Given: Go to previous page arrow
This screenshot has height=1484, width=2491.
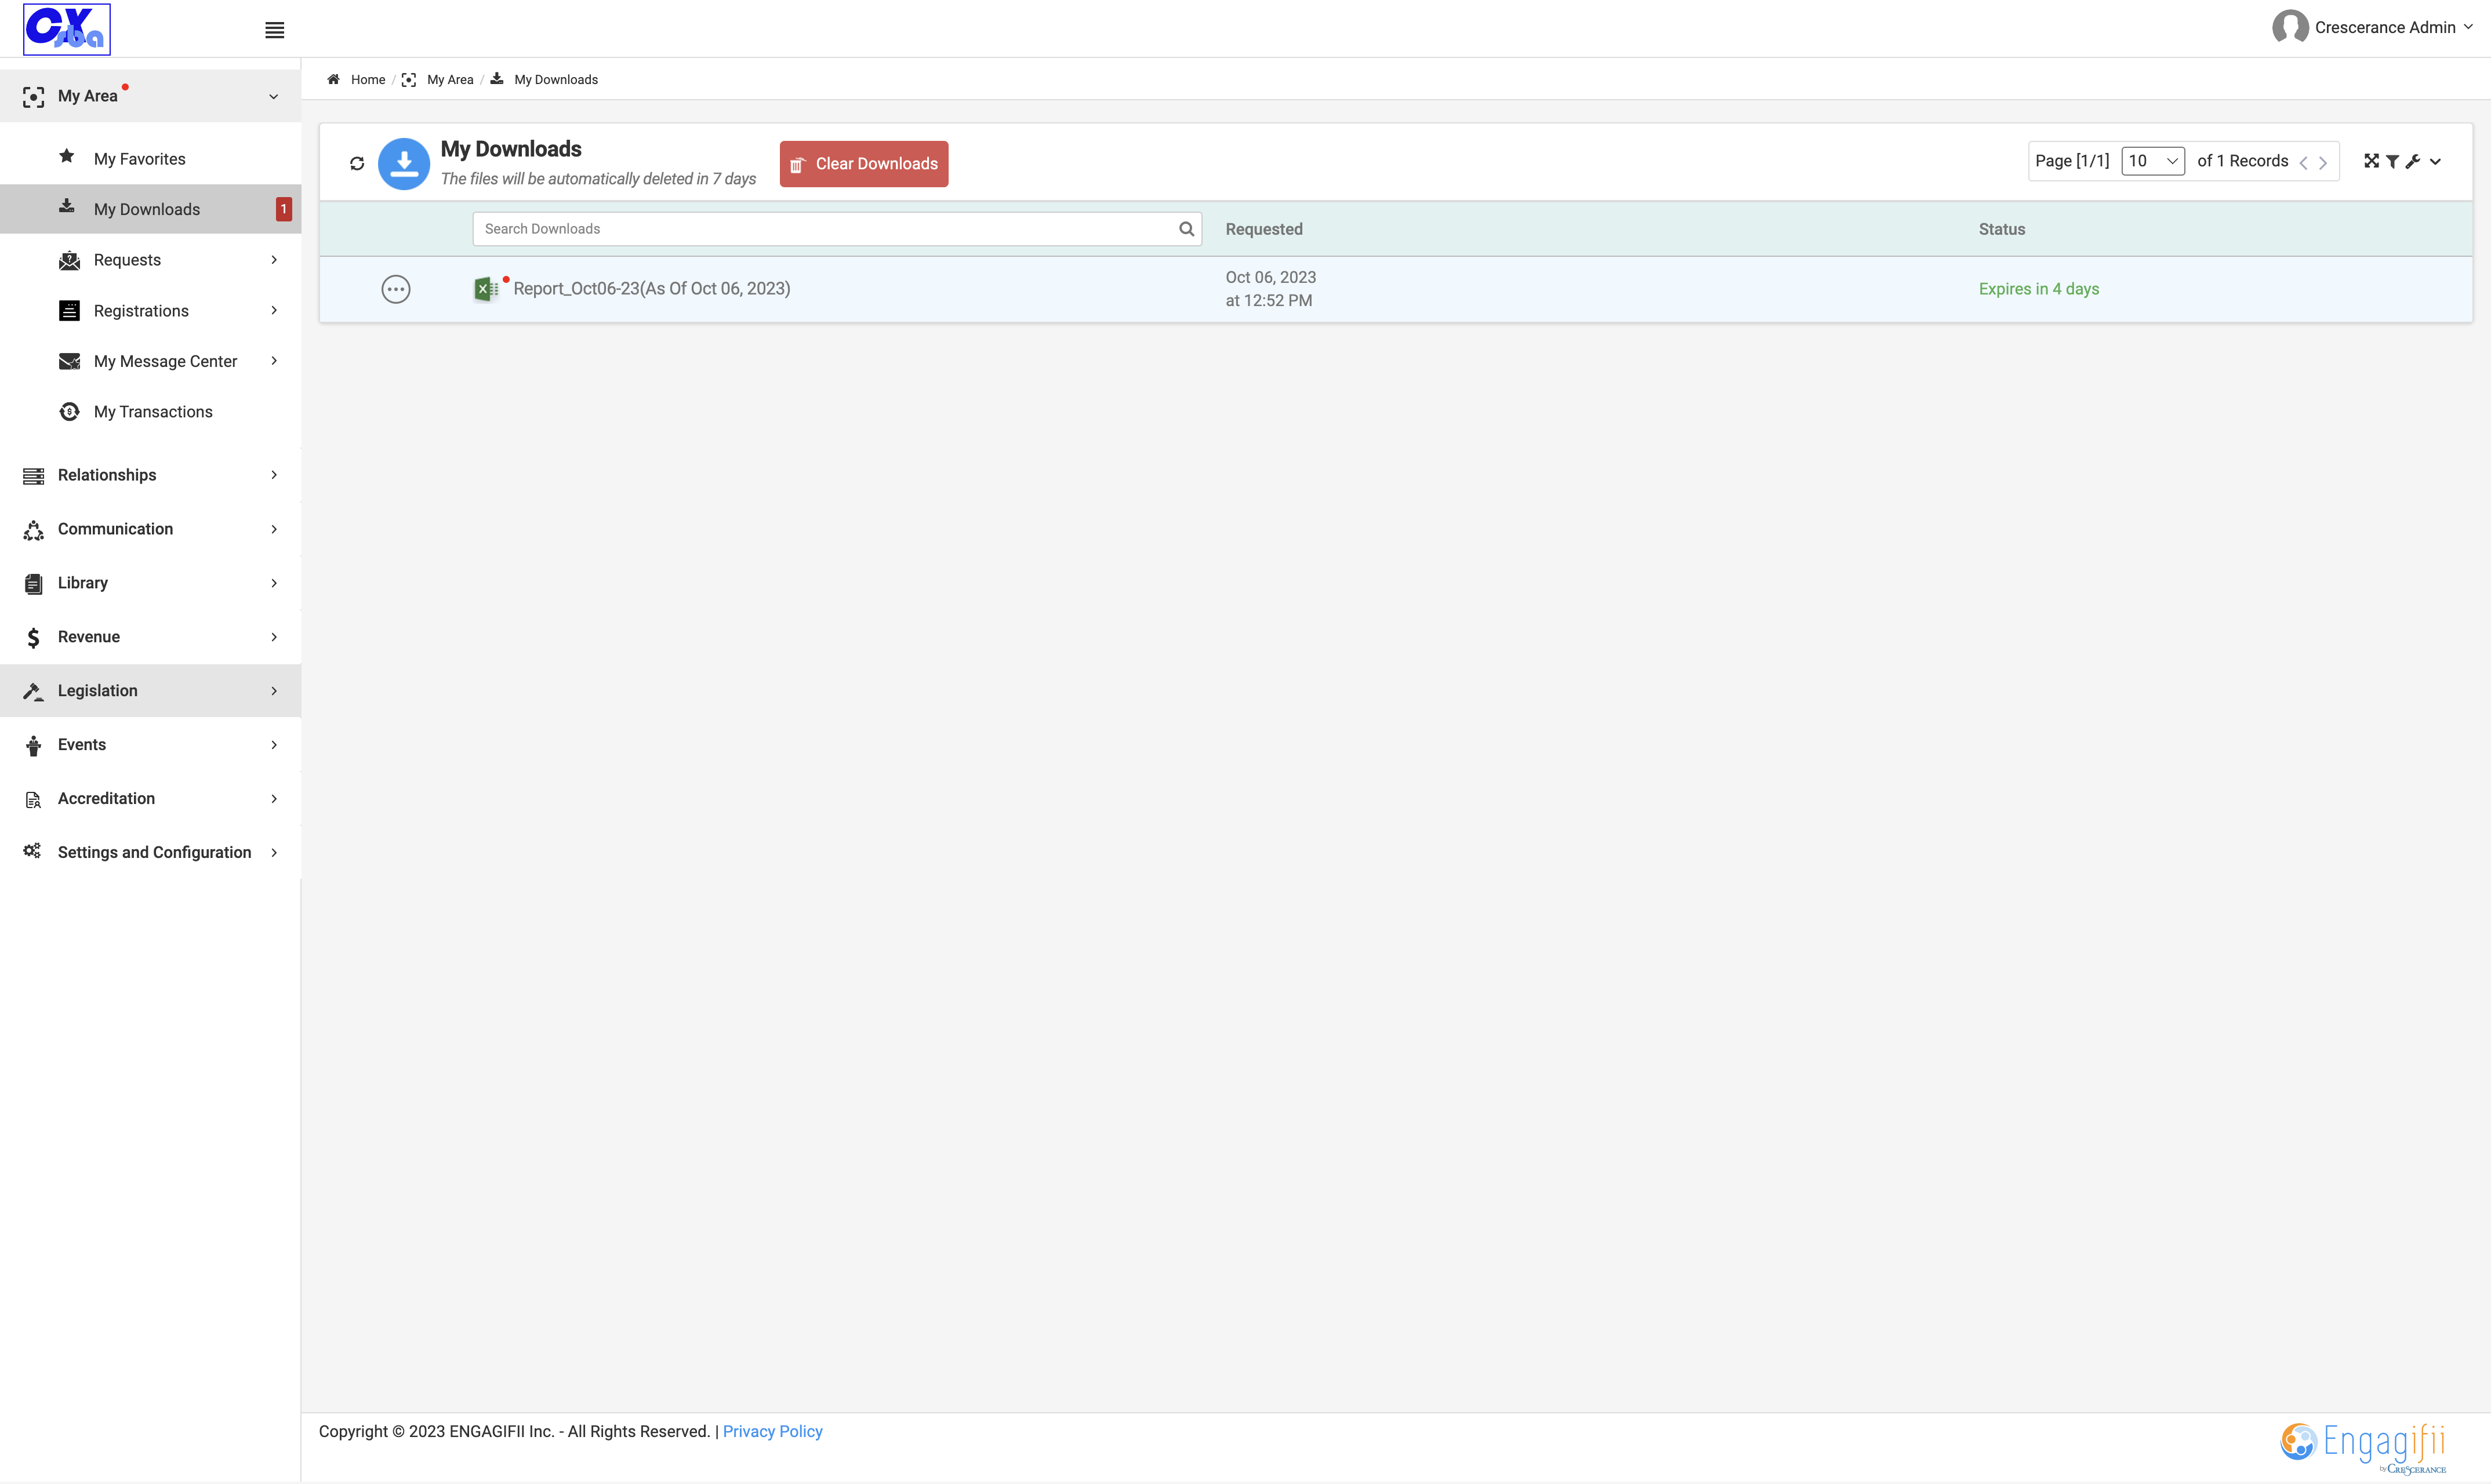Looking at the screenshot, I should click(2303, 162).
